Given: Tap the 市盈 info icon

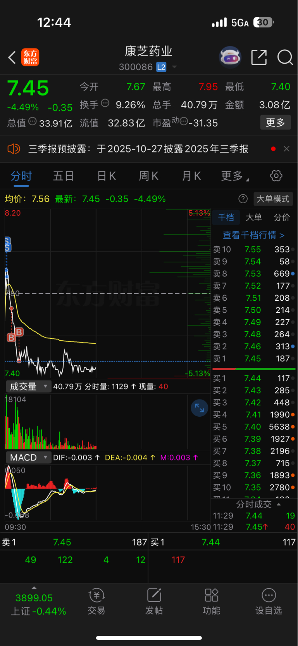Looking at the screenshot, I should [184, 121].
